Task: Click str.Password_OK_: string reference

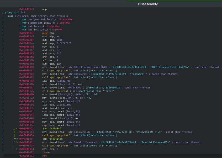Action: point(81,132)
